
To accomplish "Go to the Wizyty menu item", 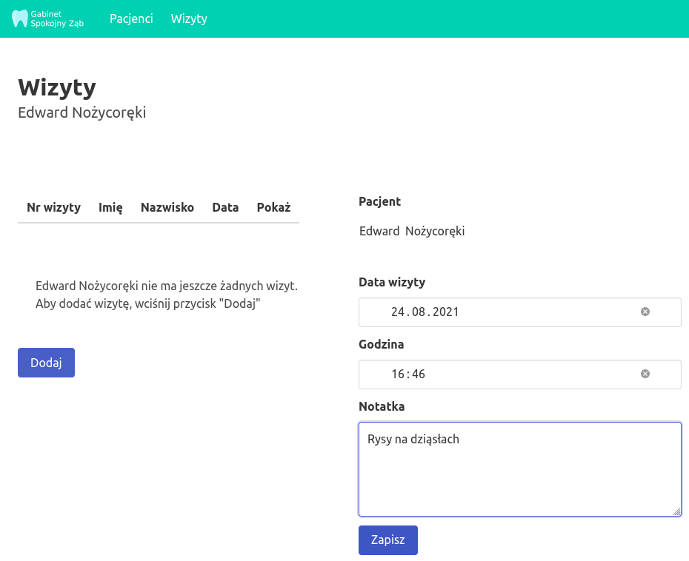I will [x=189, y=19].
